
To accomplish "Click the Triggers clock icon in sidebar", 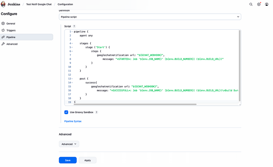I will (3, 30).
